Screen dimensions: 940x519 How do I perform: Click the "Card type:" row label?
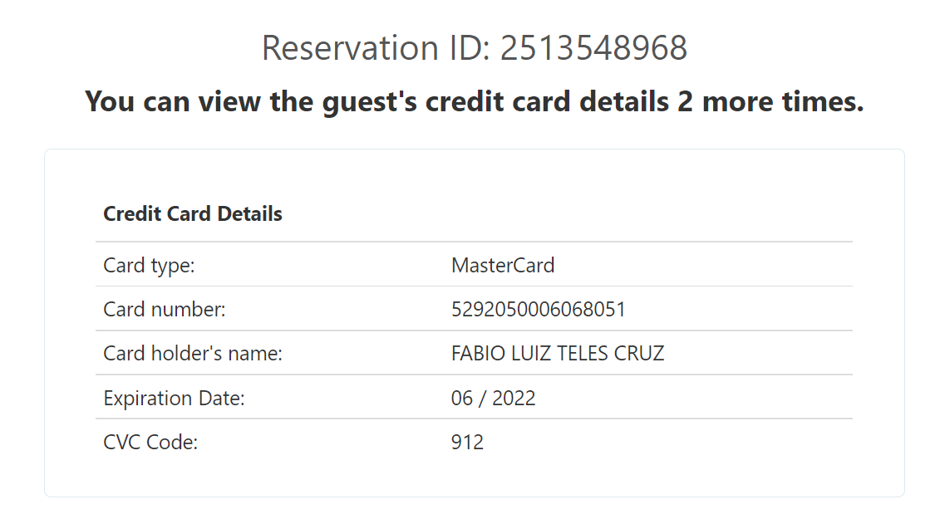point(149,266)
